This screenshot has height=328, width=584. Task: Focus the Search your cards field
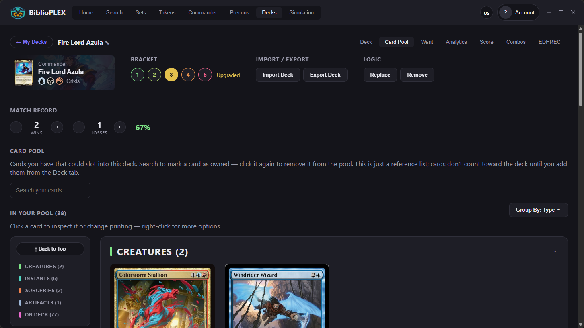[x=50, y=190]
